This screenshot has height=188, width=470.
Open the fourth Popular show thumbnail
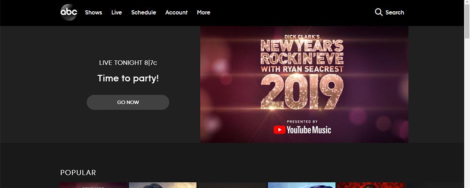[x=302, y=185]
